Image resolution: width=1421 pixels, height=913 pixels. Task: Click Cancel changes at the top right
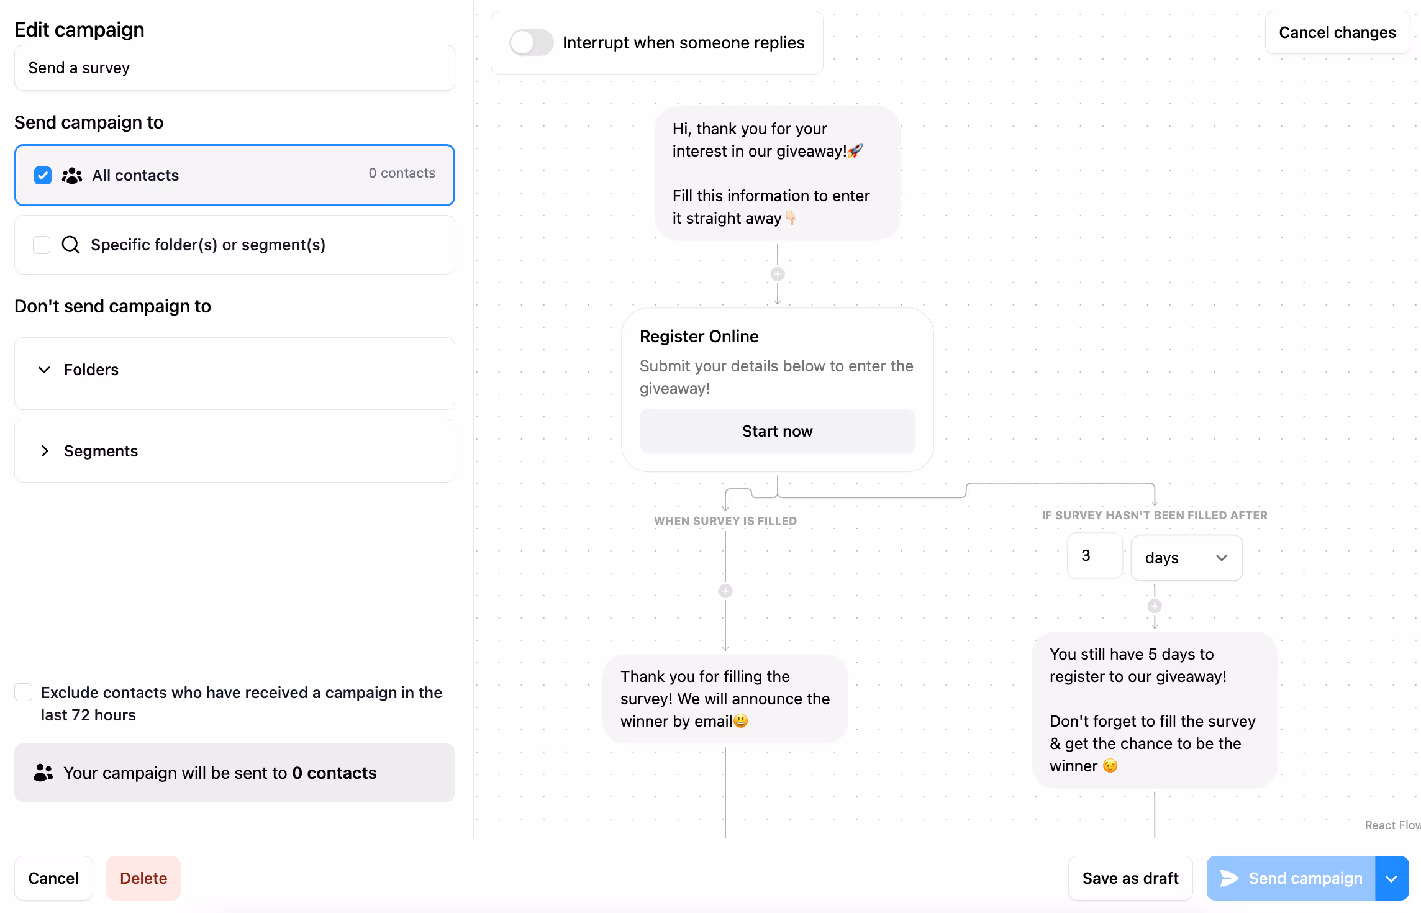1337,32
